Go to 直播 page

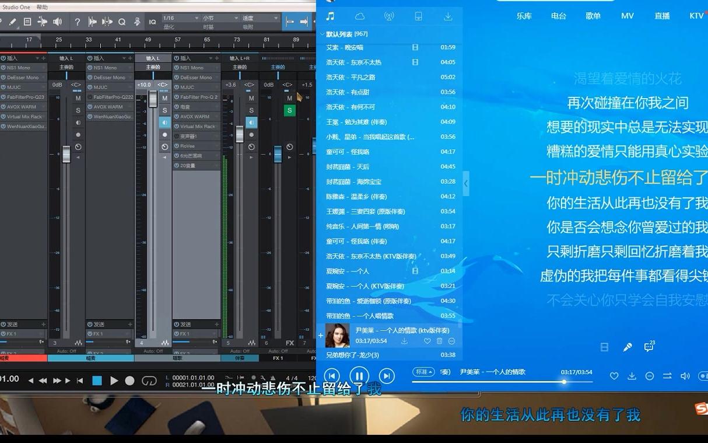662,16
